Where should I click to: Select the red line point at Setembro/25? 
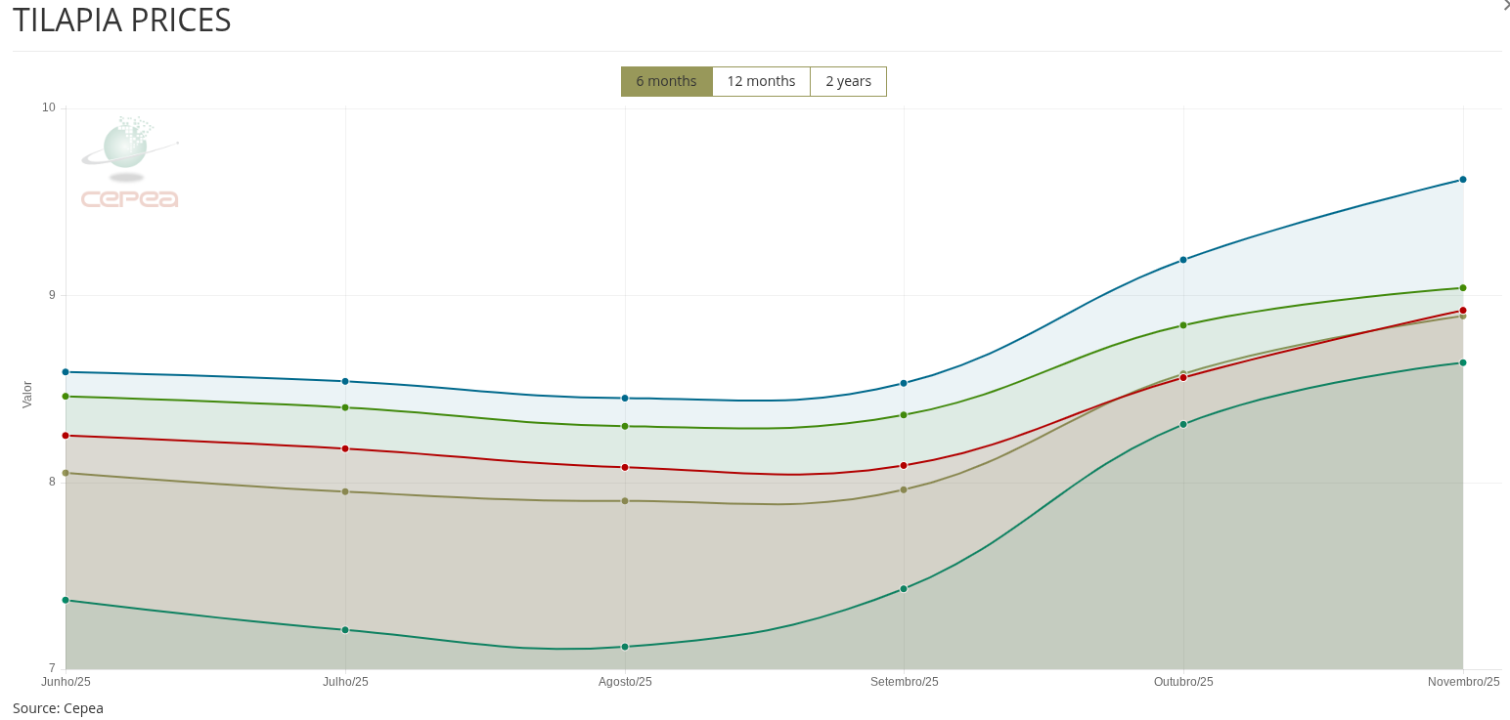click(904, 466)
